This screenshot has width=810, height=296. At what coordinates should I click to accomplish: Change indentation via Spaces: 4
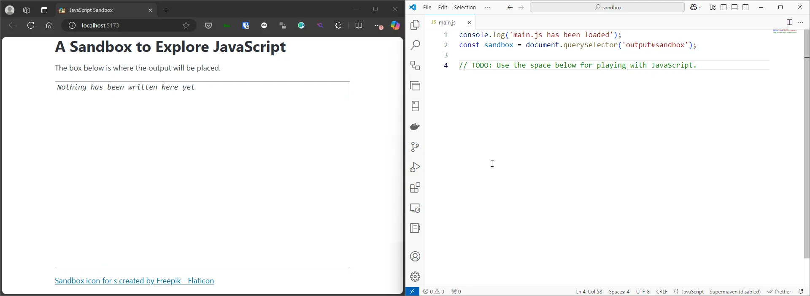click(619, 291)
